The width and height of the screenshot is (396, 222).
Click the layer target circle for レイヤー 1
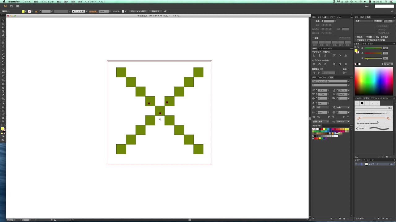pos(391,164)
